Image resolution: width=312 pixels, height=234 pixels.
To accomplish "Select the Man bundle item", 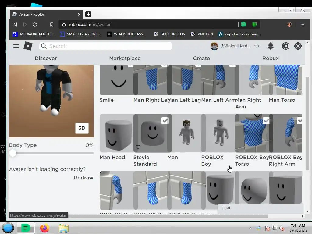I will [x=184, y=133].
